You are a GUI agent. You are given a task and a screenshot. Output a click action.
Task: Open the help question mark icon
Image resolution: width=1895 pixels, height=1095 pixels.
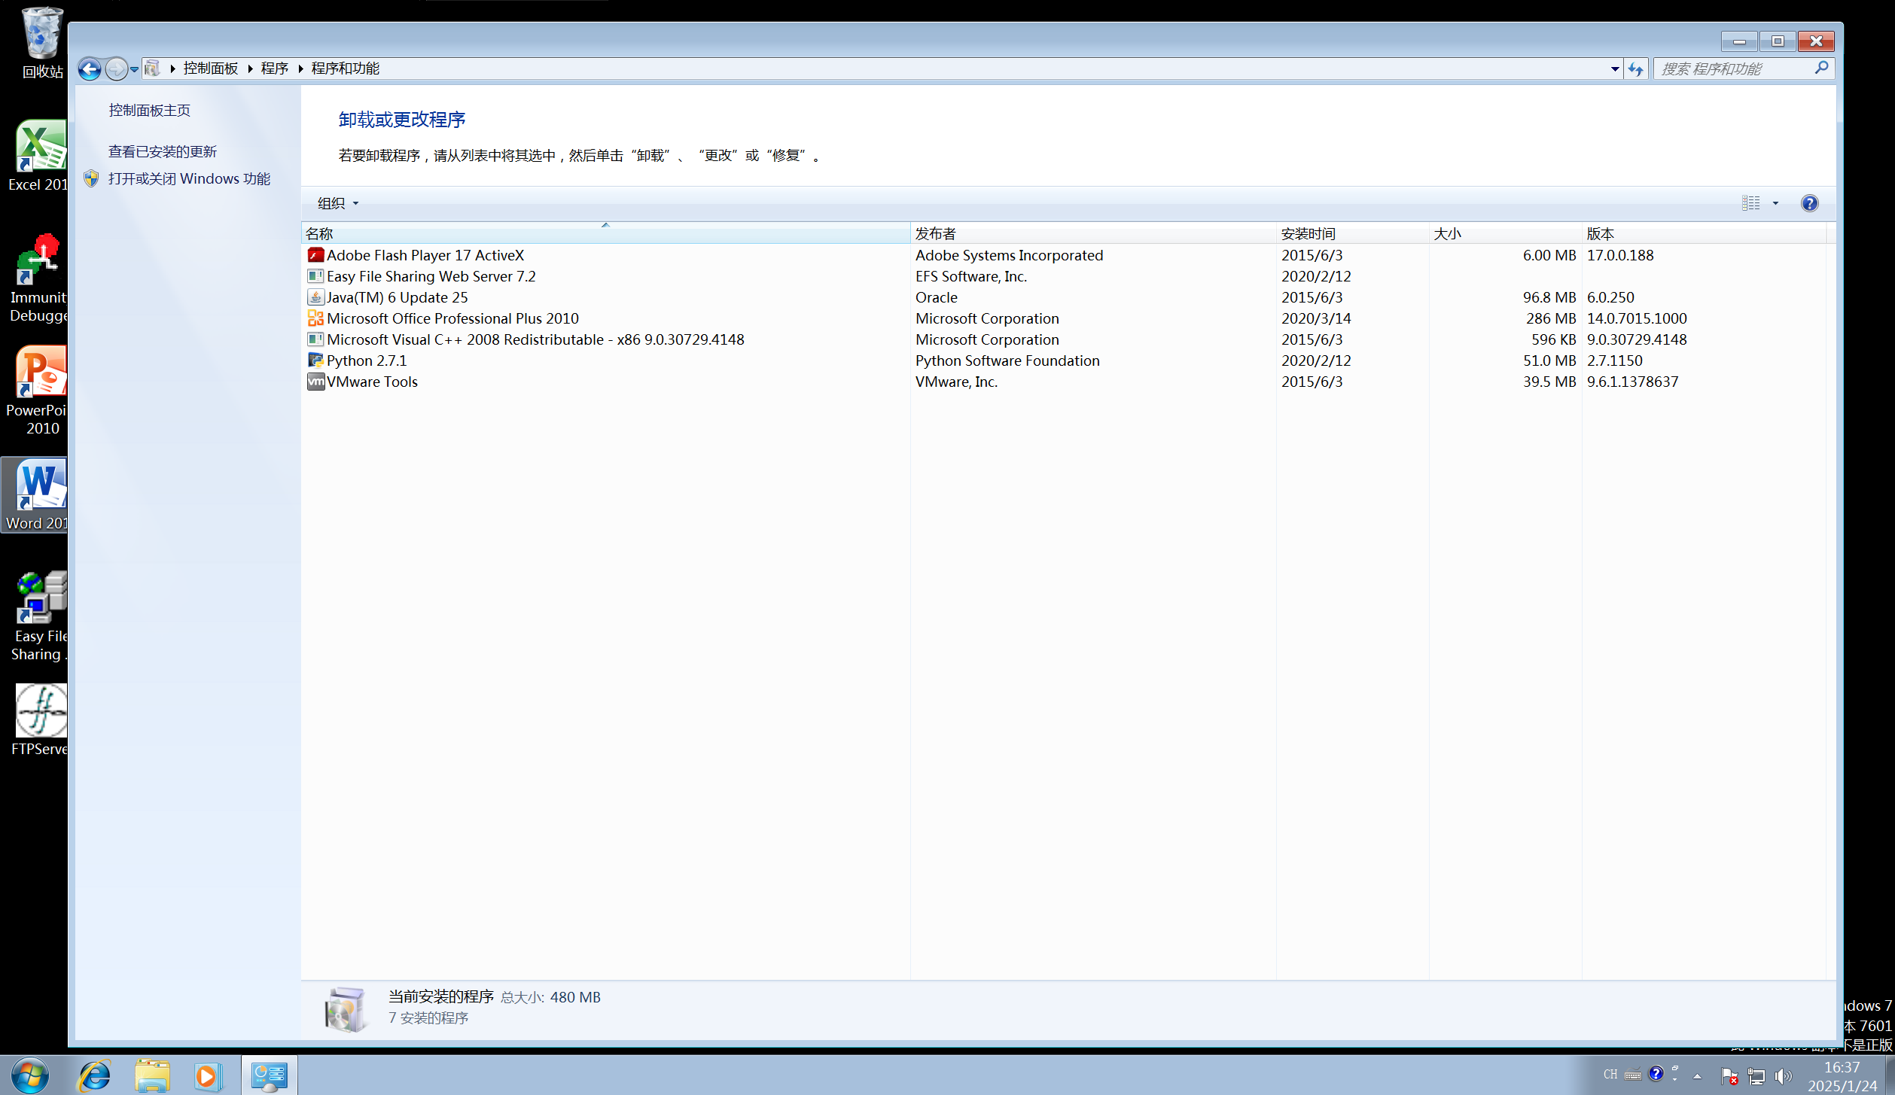pyautogui.click(x=1809, y=203)
